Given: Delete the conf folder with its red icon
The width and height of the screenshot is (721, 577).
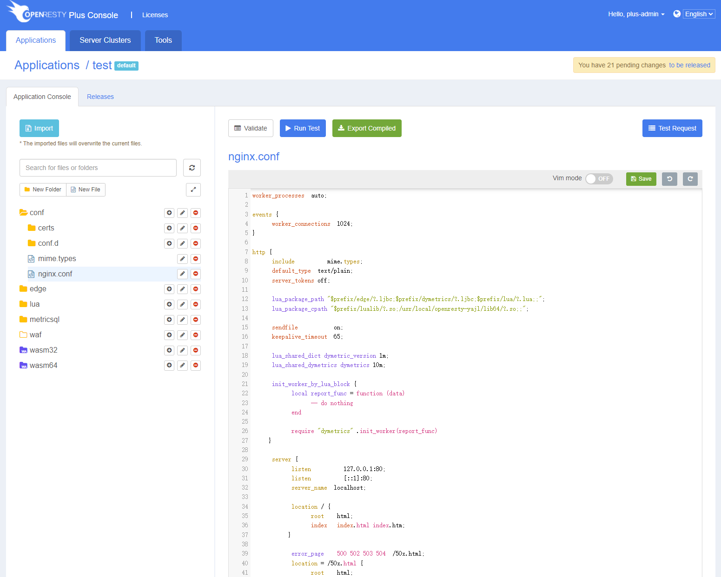Looking at the screenshot, I should point(196,213).
